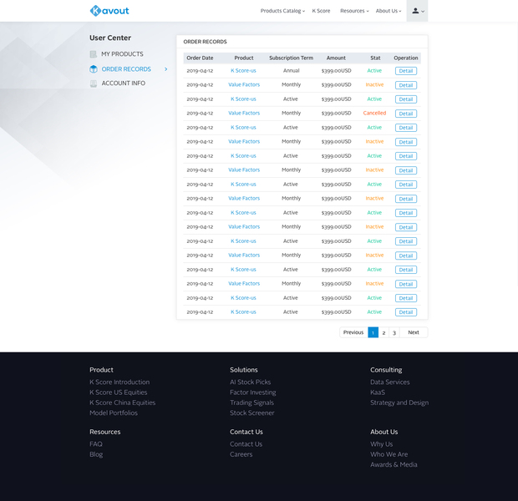Select page 1 in pagination
Image resolution: width=518 pixels, height=501 pixels.
[373, 332]
